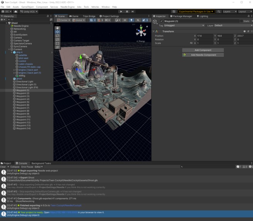
Task: Collapse the Transform component foldout
Action: (x=153, y=31)
